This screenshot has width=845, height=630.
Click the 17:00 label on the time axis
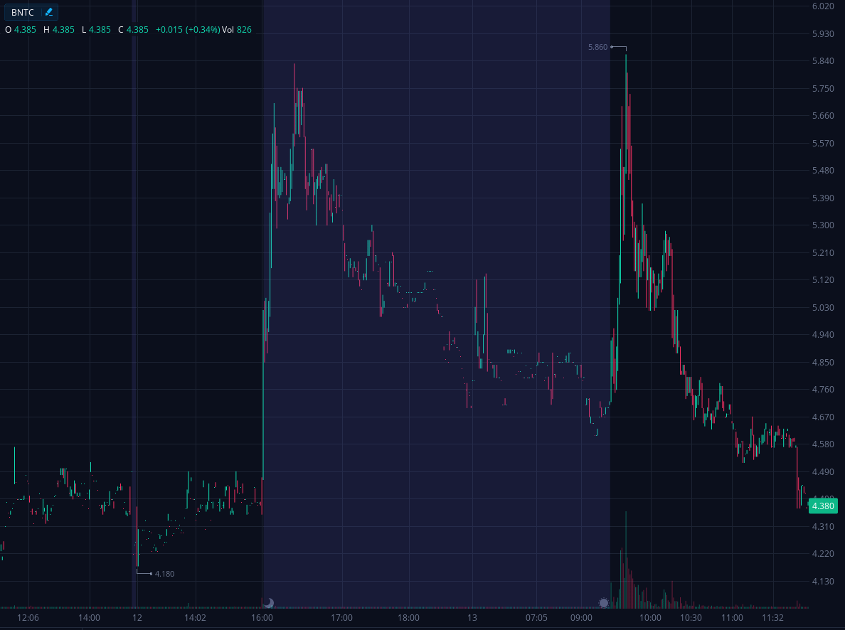(x=343, y=618)
